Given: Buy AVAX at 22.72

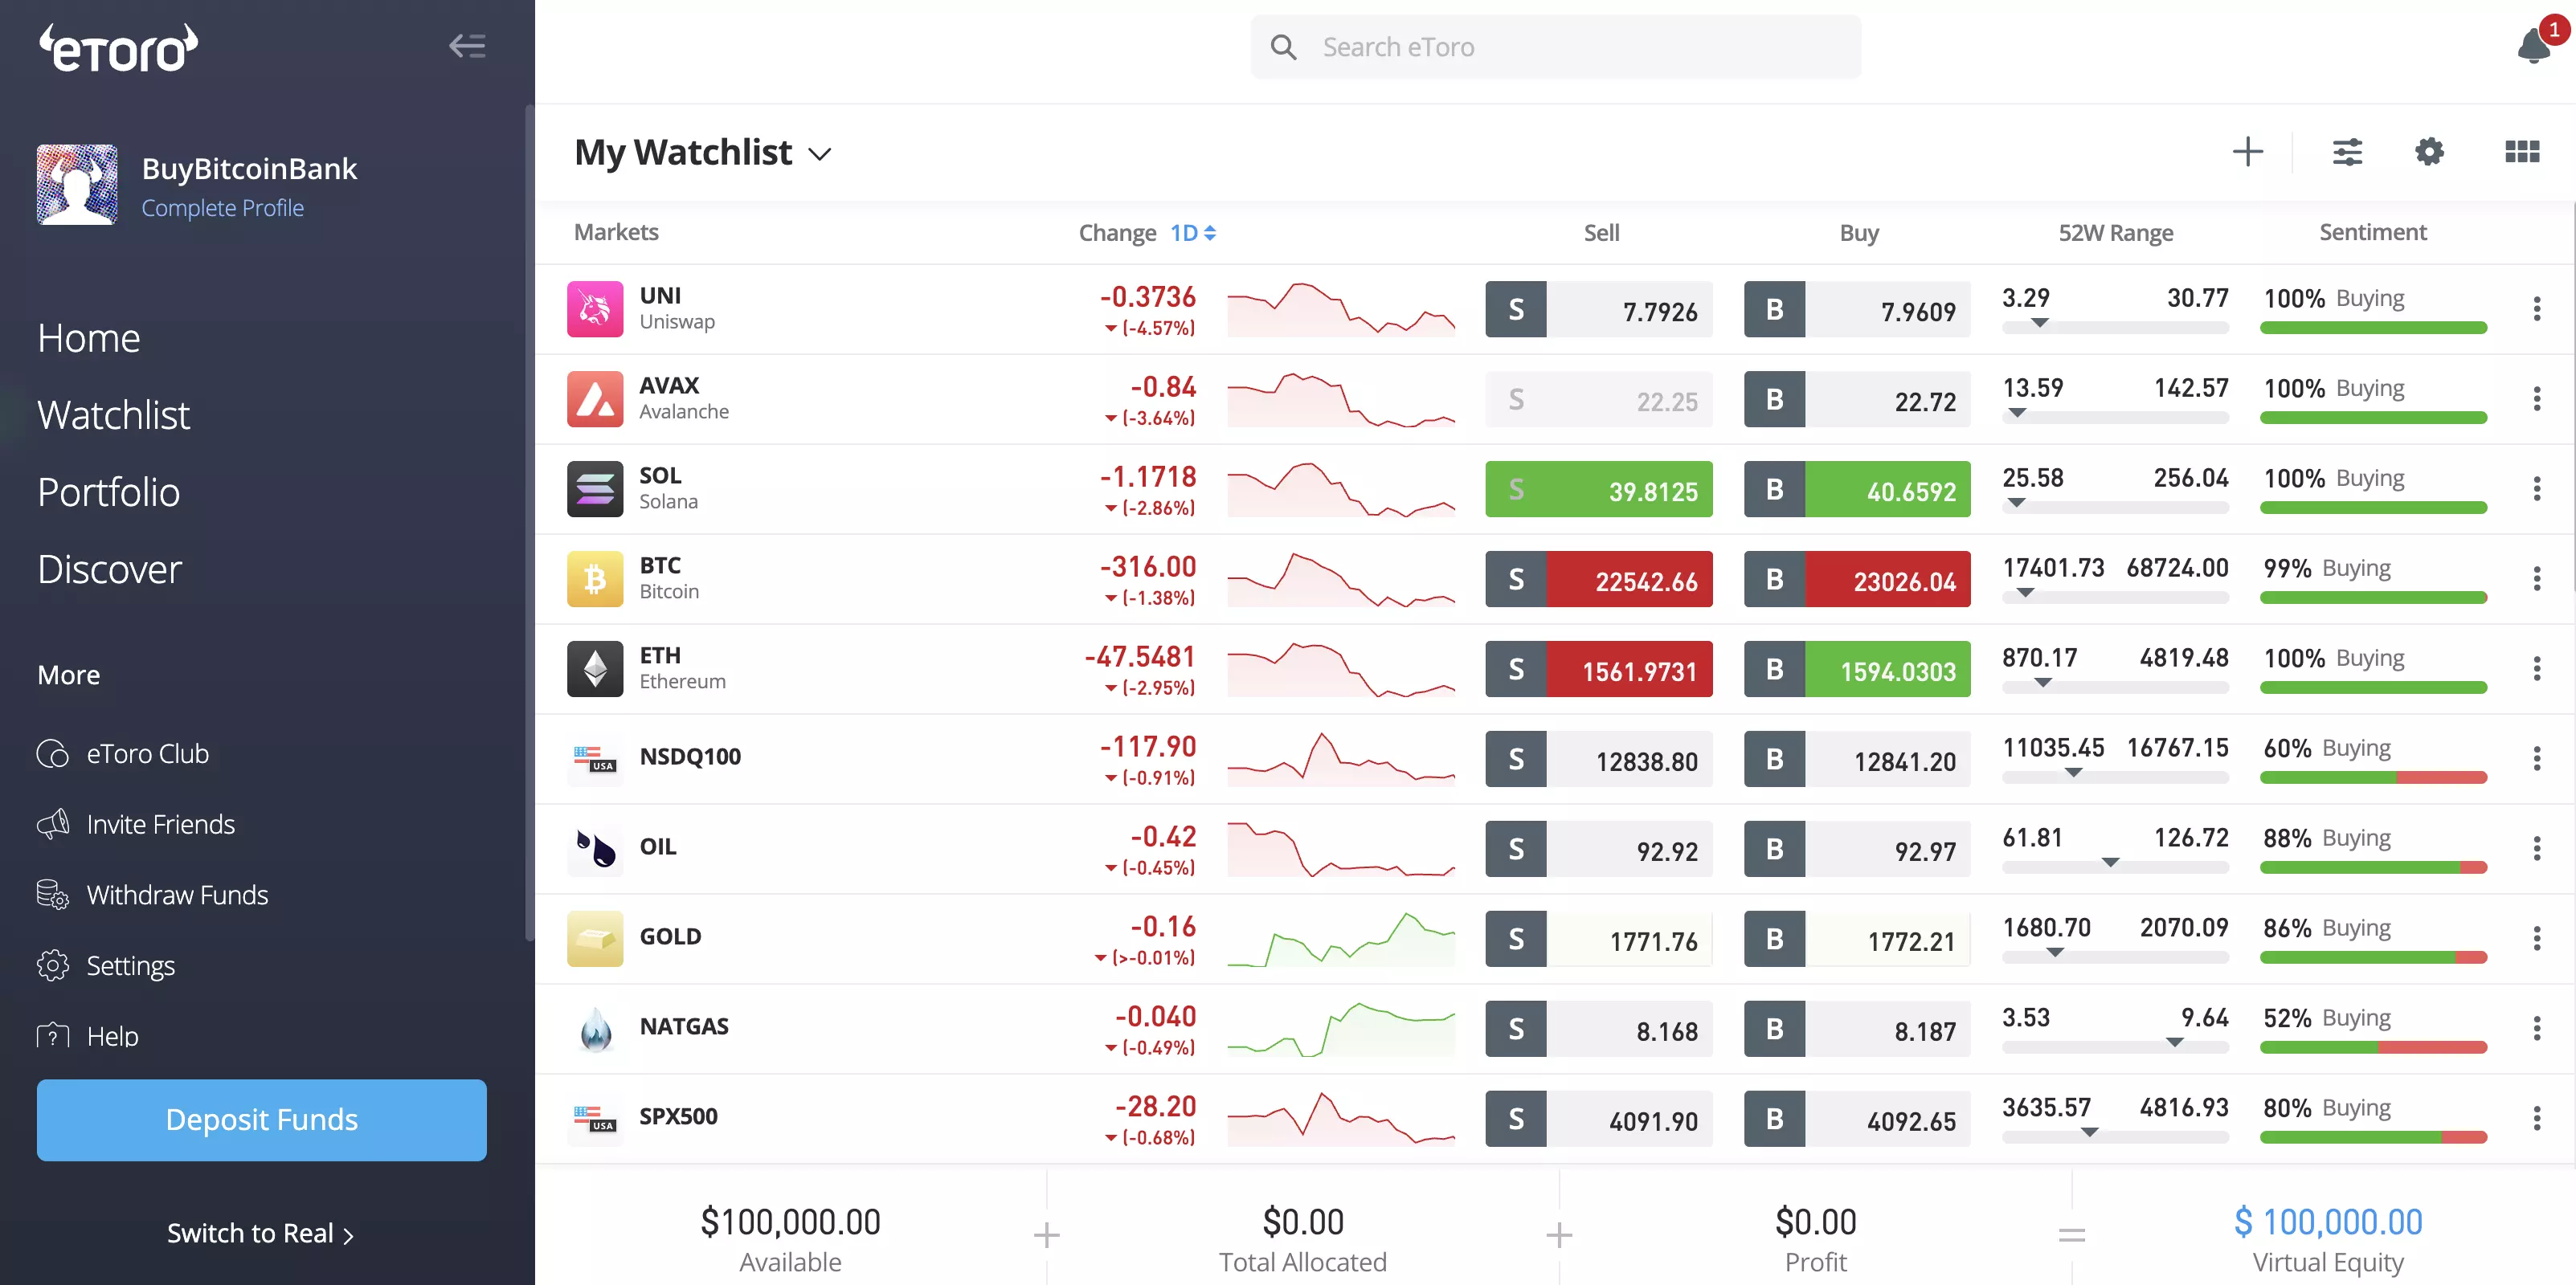Looking at the screenshot, I should 1857,400.
